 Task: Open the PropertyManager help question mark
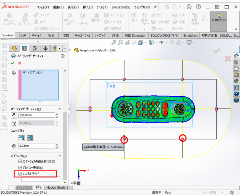(63, 56)
